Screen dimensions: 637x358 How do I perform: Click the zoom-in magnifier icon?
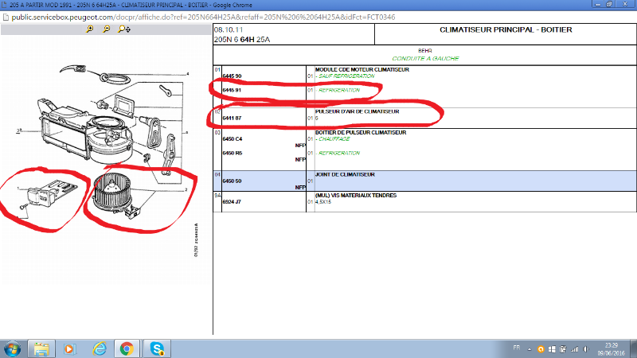point(90,29)
